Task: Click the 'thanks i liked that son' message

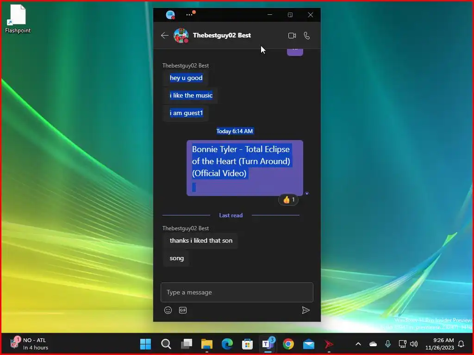Action: pyautogui.click(x=201, y=240)
